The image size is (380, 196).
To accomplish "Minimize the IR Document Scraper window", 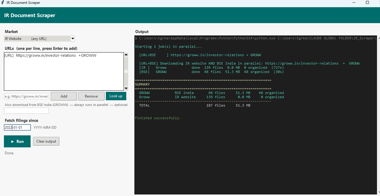I will point(354,2).
